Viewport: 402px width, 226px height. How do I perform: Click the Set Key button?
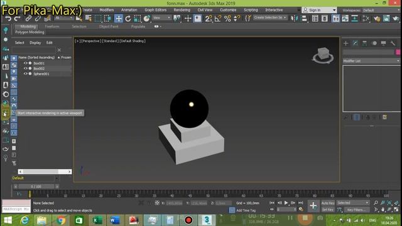(x=328, y=210)
